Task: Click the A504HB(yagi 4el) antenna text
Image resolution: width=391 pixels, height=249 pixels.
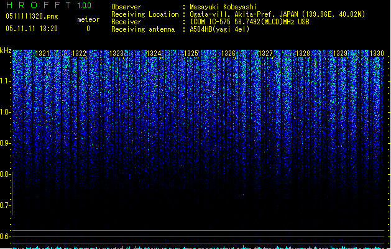Action: (x=219, y=29)
